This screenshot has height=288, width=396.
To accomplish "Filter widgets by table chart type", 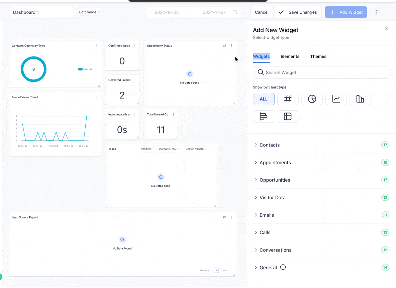I will (288, 116).
